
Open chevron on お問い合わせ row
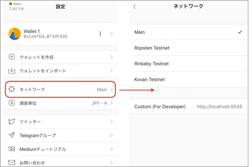pyautogui.click(x=112, y=163)
